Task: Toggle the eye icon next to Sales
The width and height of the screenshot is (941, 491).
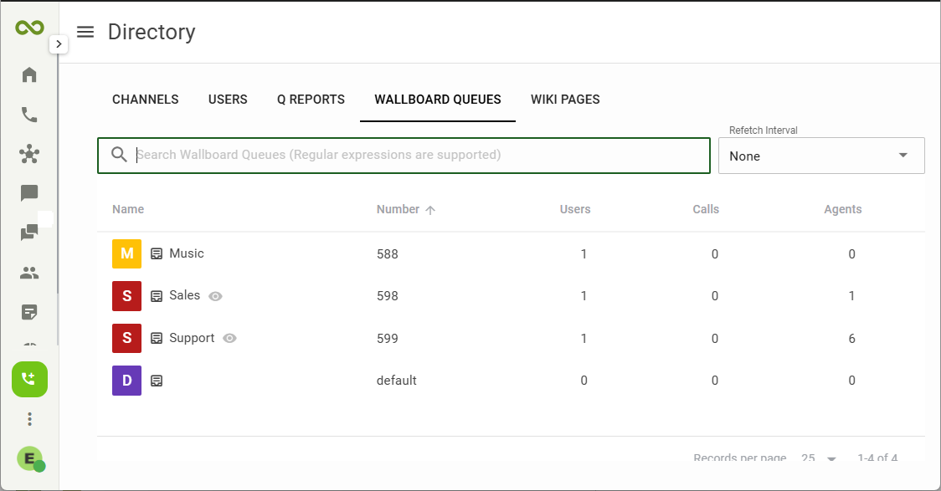Action: [215, 296]
